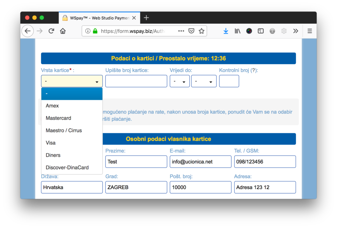Click the Upišite broj kartice field

[136, 81]
